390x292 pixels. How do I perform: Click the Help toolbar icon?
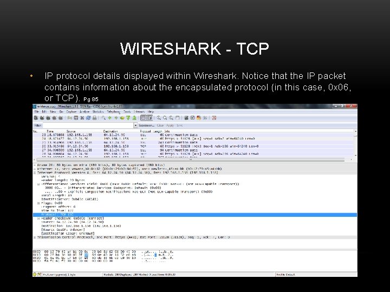tap(214, 118)
